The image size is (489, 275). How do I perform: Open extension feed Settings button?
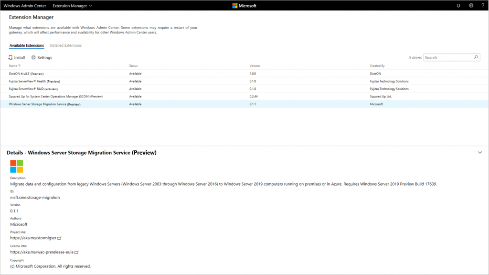pyautogui.click(x=42, y=58)
